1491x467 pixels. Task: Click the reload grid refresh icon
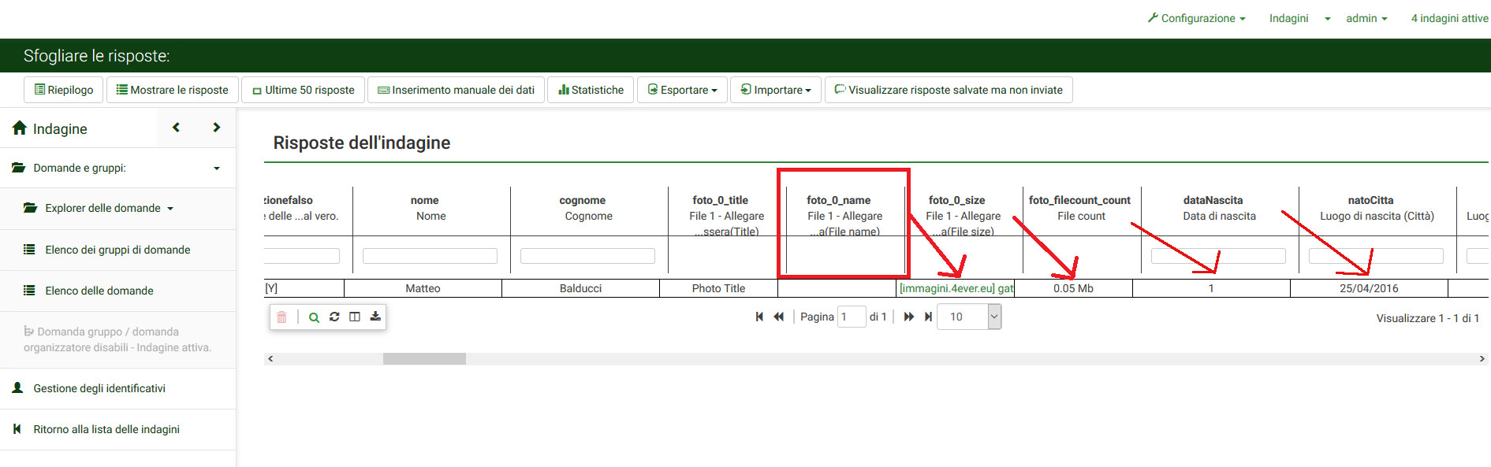click(x=334, y=317)
